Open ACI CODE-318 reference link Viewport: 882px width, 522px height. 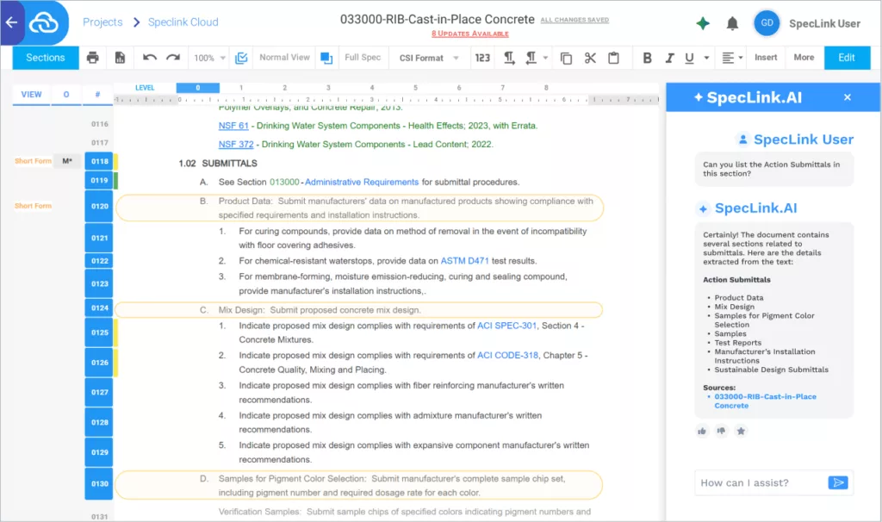pos(507,355)
